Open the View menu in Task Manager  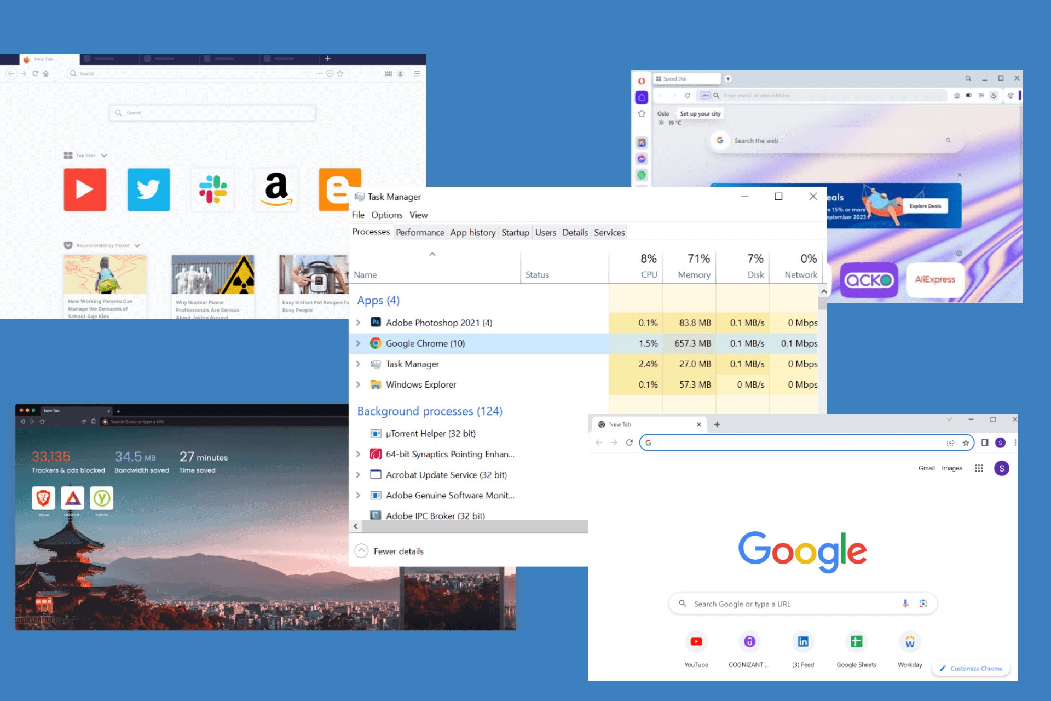(x=418, y=214)
